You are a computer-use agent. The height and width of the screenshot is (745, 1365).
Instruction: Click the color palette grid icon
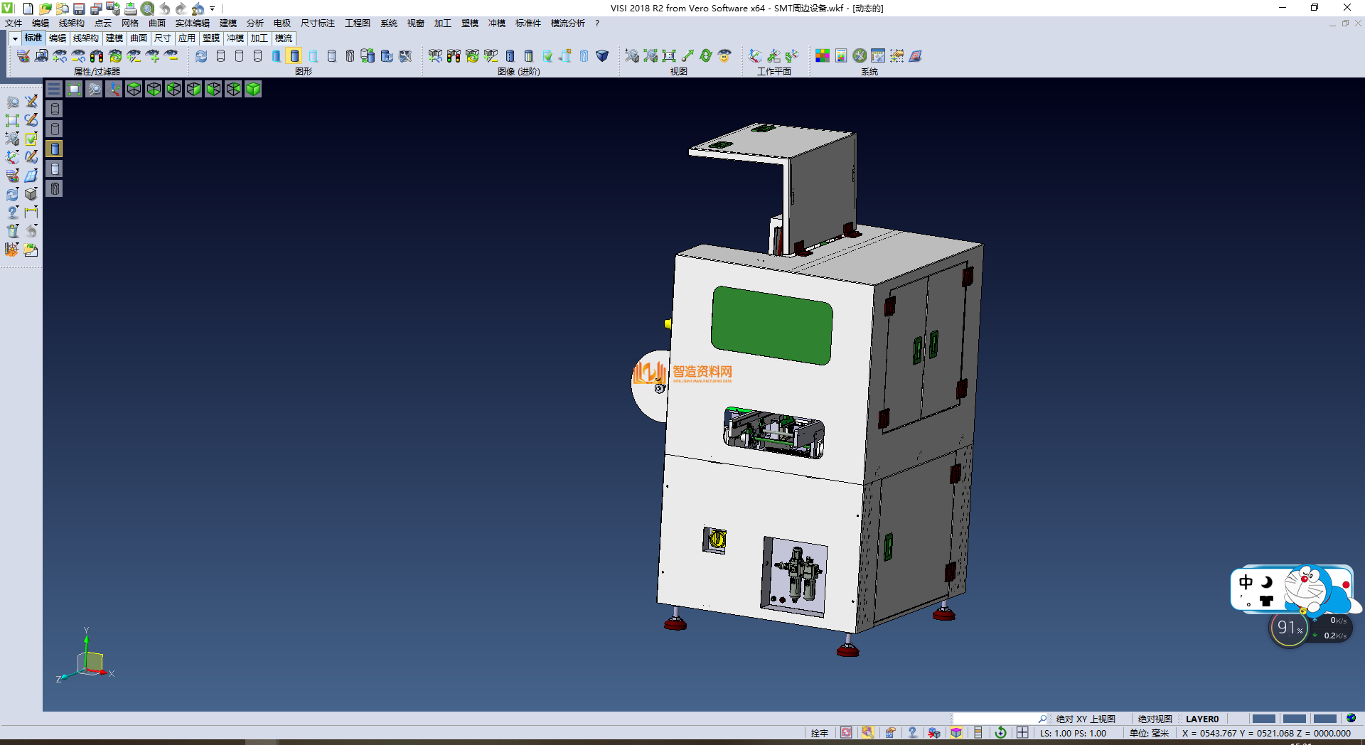click(x=823, y=55)
